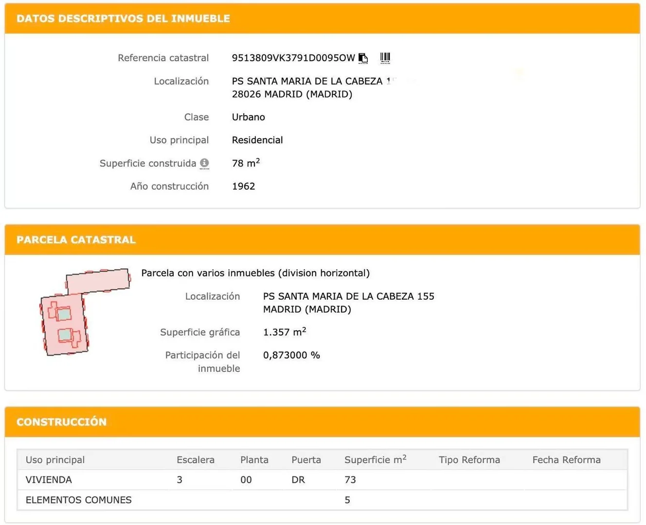
Task: Click the Tipo Reforma column header
Action: tap(469, 460)
